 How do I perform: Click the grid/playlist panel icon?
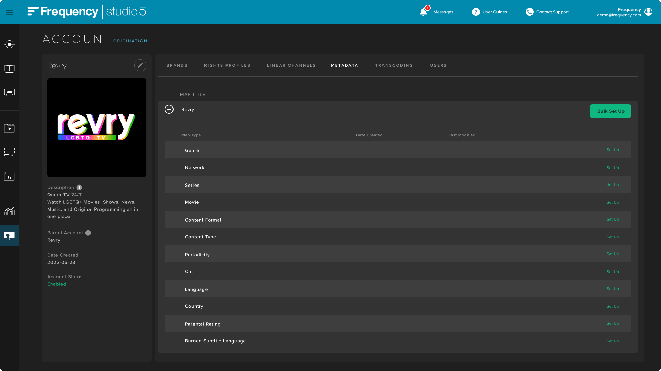[x=10, y=152]
